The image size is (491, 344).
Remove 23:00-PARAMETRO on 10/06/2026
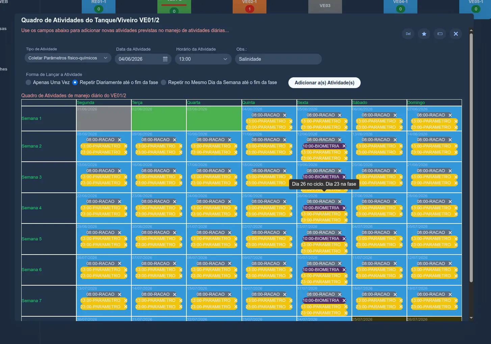236,152
